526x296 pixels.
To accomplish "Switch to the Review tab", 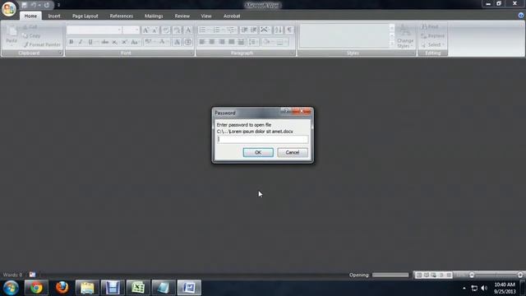I will (x=182, y=16).
